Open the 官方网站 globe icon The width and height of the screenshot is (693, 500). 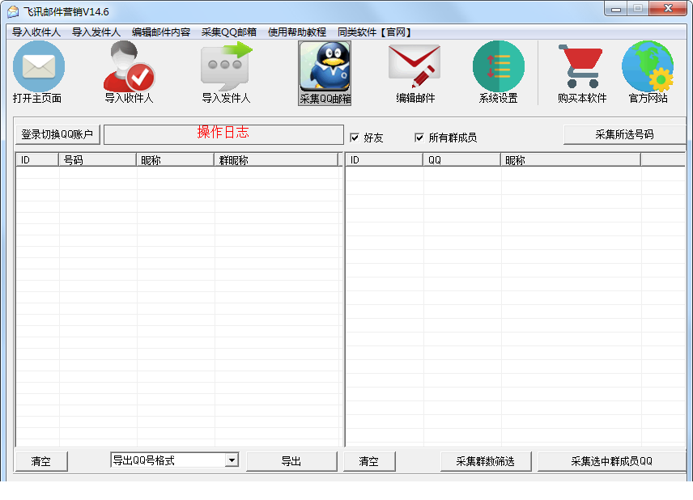pyautogui.click(x=648, y=66)
